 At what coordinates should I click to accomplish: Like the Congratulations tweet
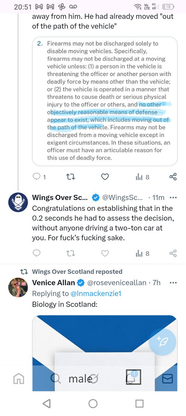pyautogui.click(x=105, y=253)
